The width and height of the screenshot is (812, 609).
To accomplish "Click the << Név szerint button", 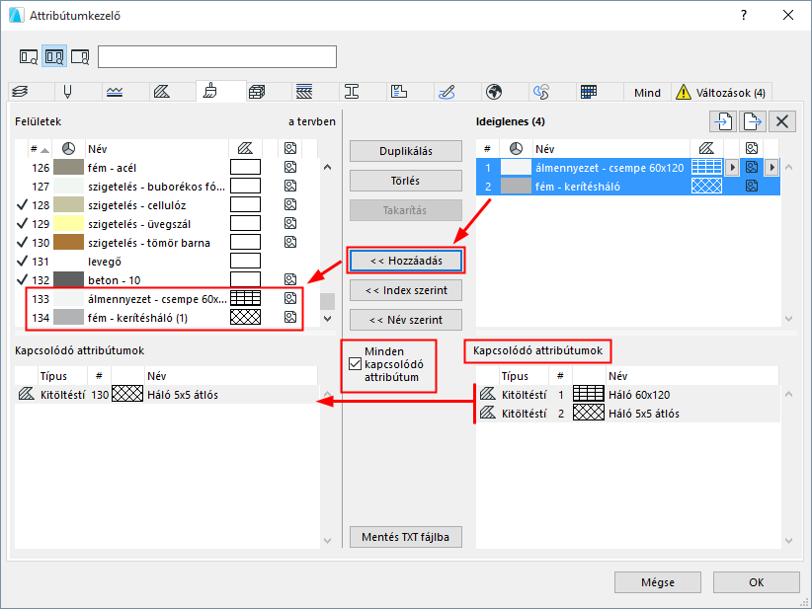I will pos(406,320).
